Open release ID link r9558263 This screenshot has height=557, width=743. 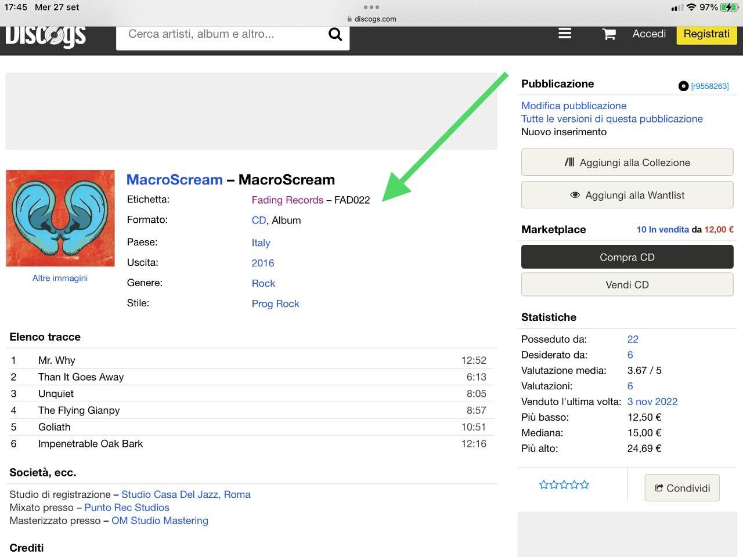pyautogui.click(x=709, y=86)
